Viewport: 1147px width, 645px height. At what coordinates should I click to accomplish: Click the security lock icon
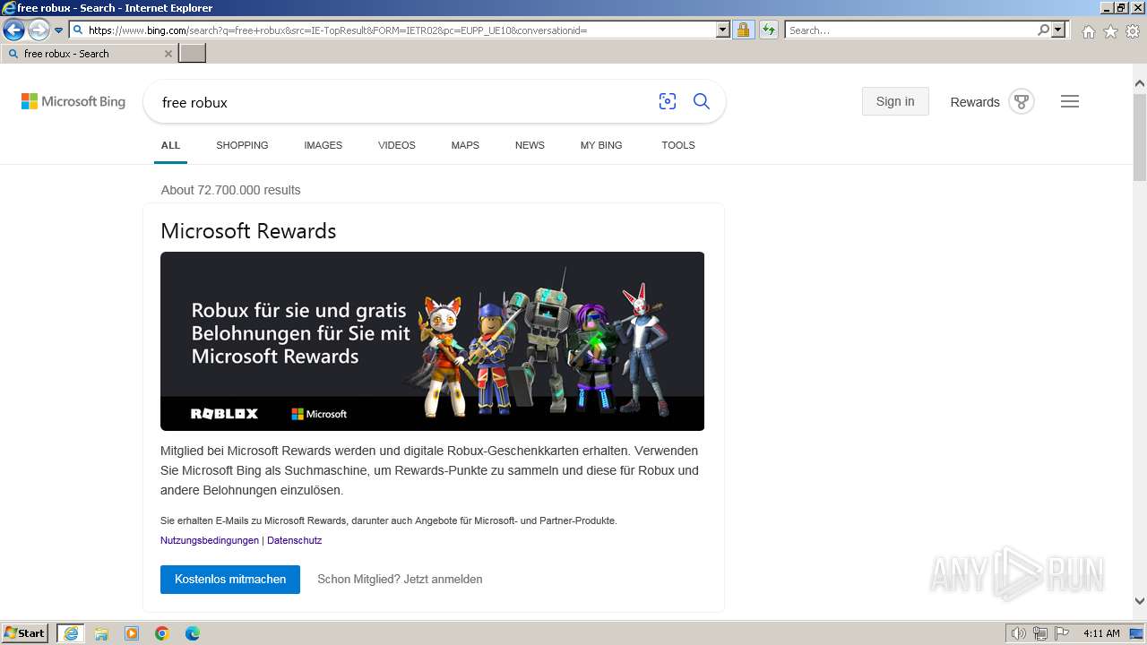(x=743, y=30)
